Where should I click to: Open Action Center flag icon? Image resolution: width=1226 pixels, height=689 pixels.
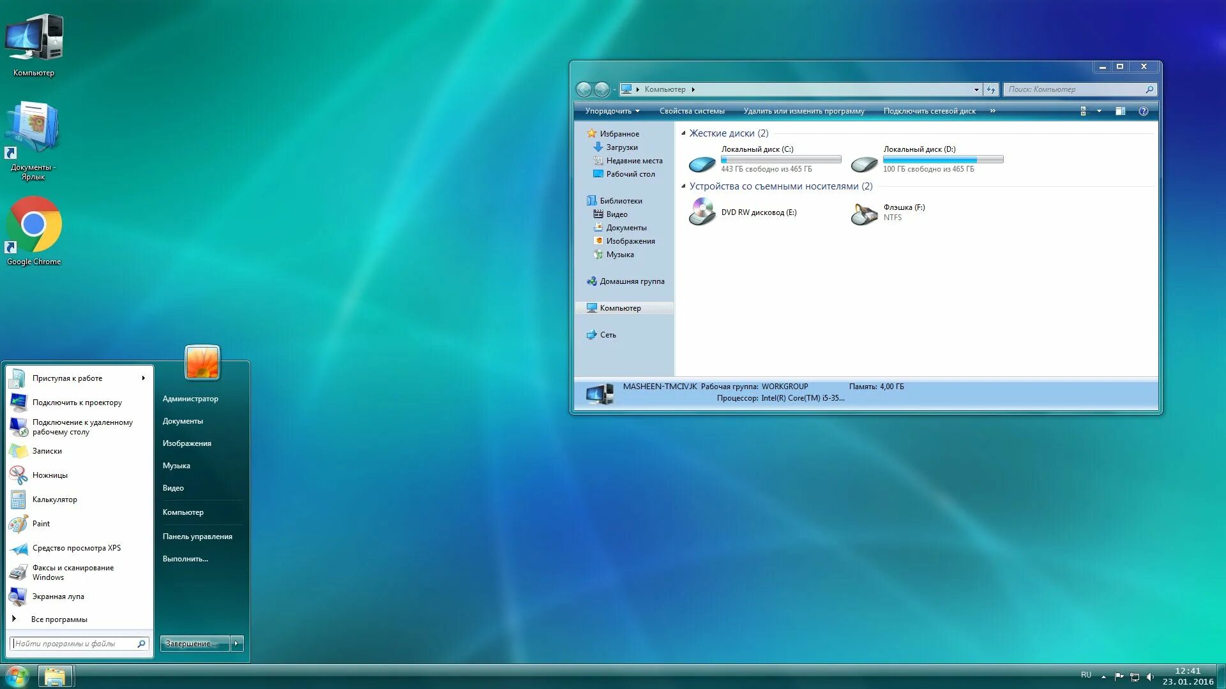click(1119, 676)
